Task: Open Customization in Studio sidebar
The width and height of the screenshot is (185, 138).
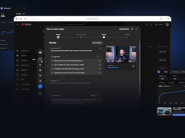Action: pyautogui.click(x=26, y=84)
